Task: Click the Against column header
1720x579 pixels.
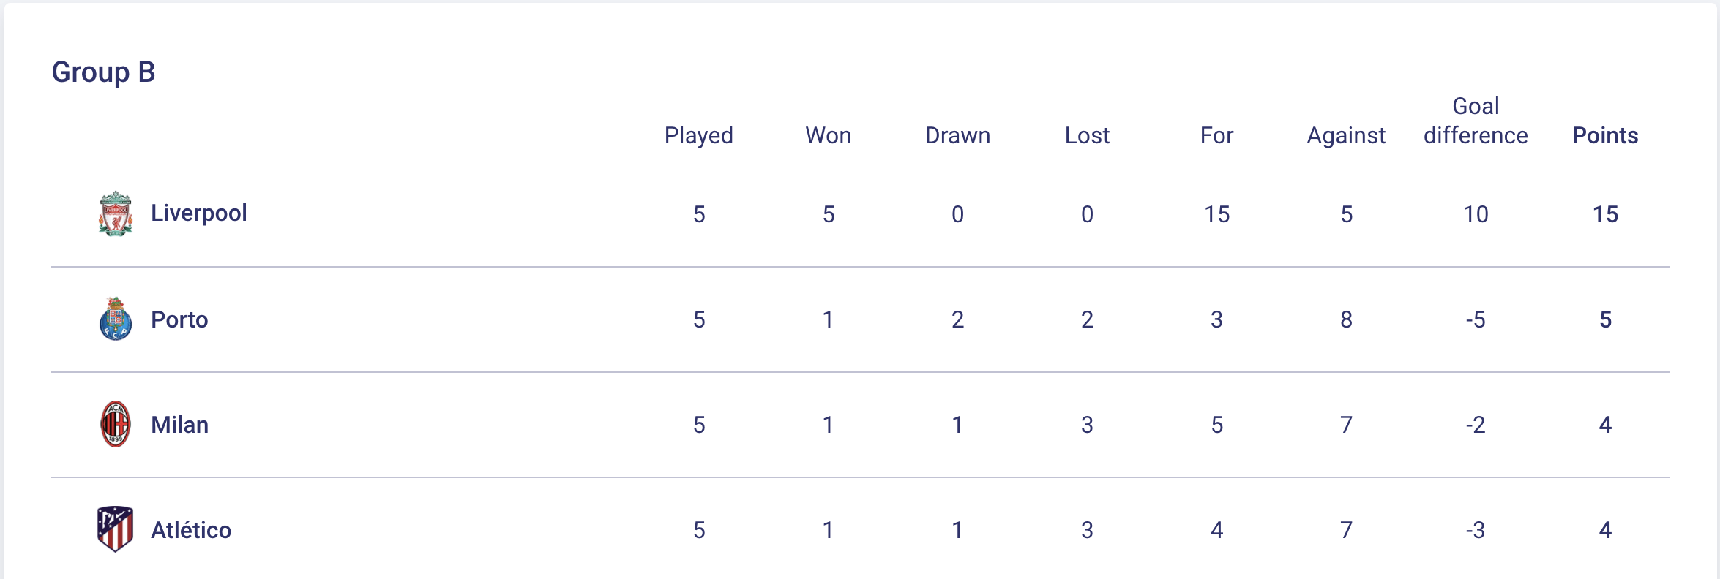Action: (x=1346, y=135)
